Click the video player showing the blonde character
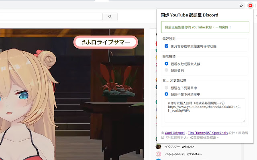Screen dimensions: 257x160 click(x=72, y=94)
